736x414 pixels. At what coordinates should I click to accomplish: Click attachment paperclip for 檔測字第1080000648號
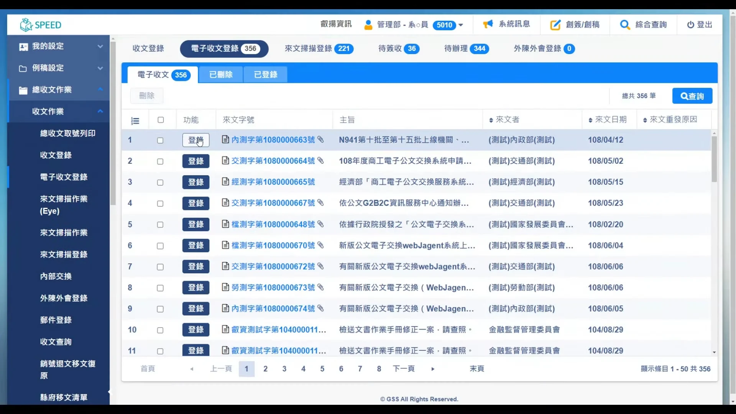[320, 224]
